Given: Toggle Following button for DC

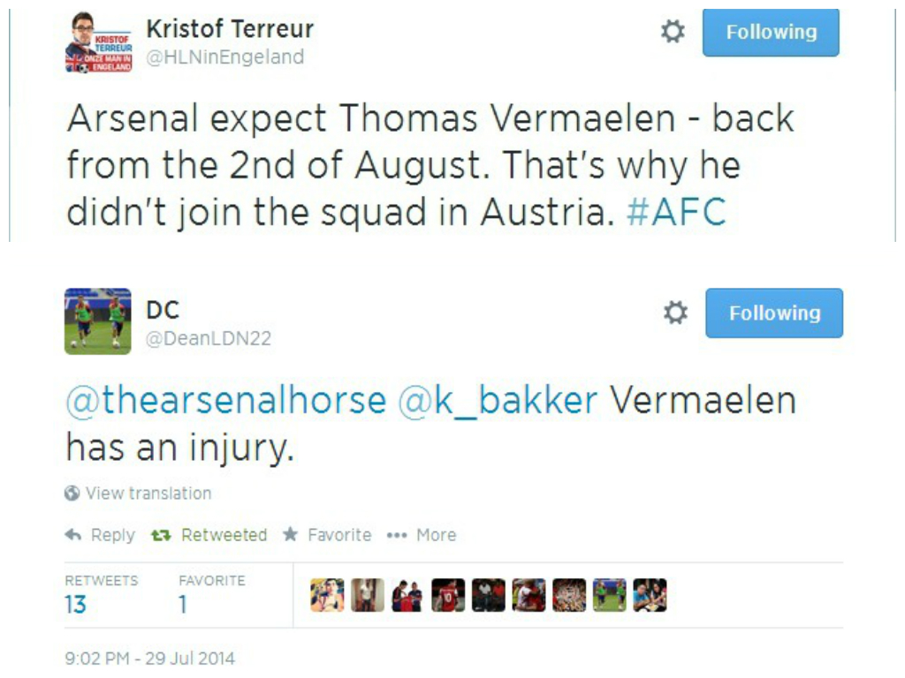Looking at the screenshot, I should click(x=773, y=313).
